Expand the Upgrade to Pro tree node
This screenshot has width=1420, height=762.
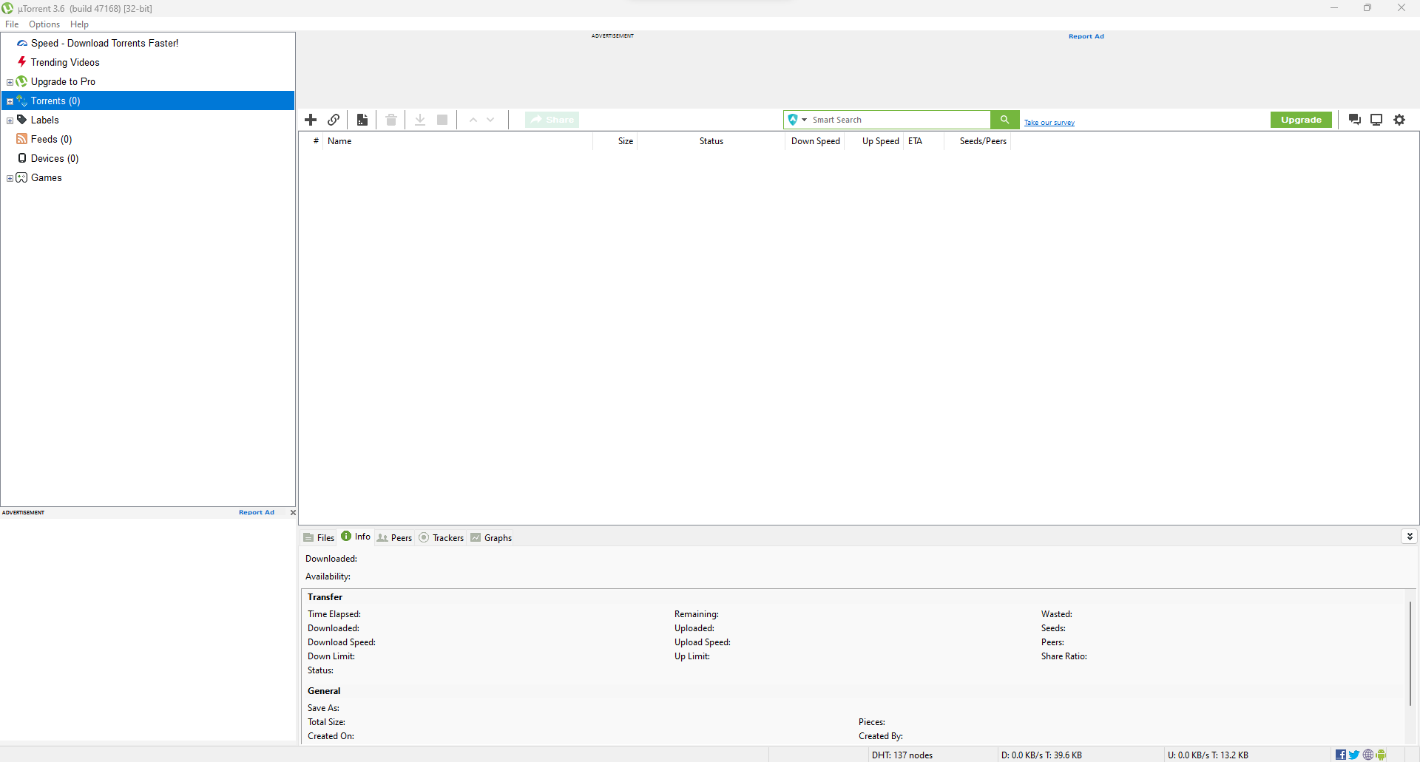pyautogui.click(x=10, y=82)
